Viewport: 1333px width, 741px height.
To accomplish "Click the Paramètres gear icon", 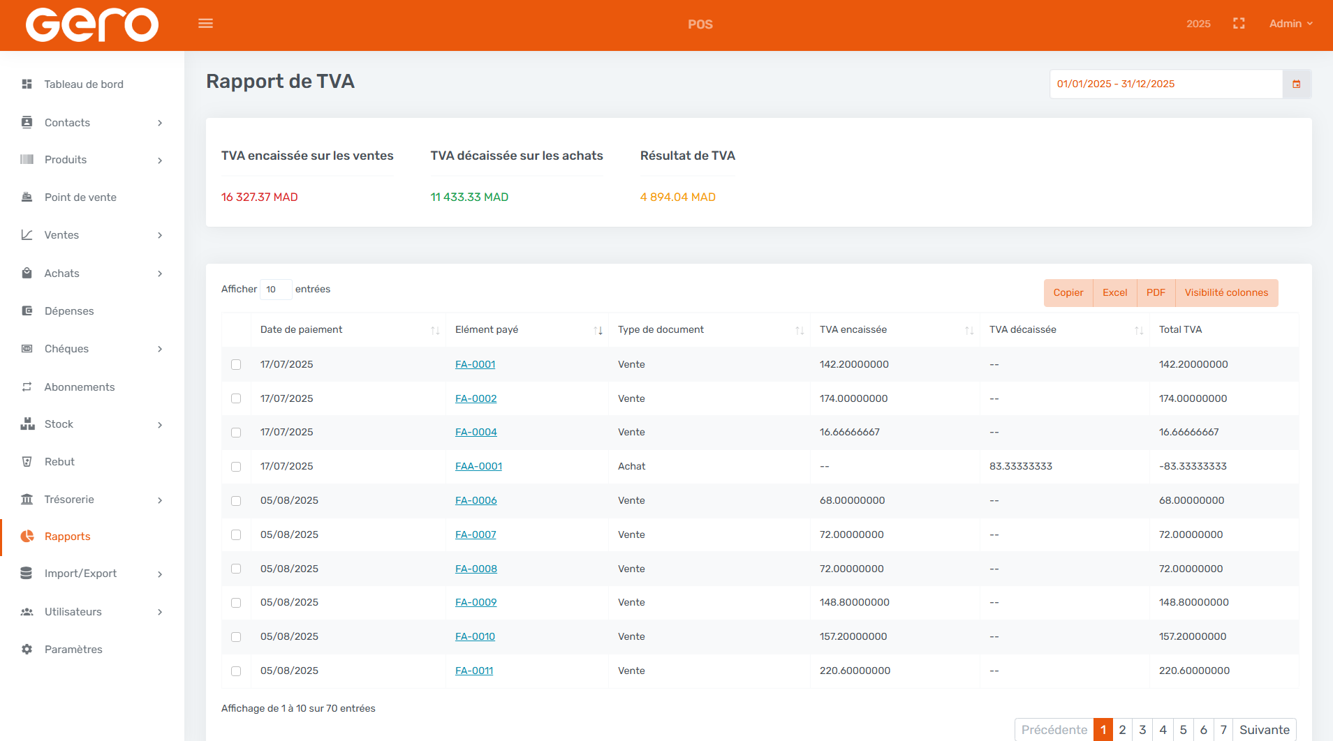I will point(27,650).
